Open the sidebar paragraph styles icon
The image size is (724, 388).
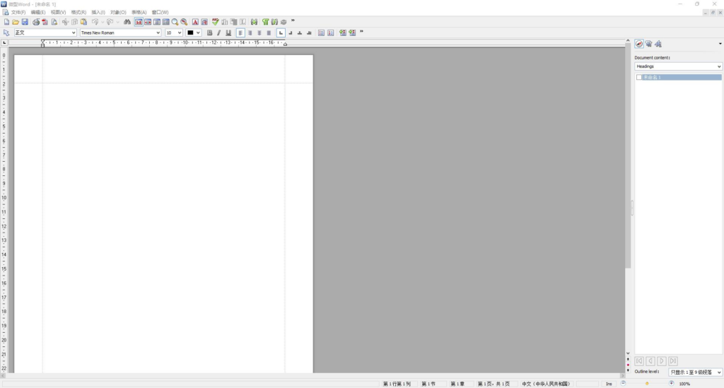point(649,44)
